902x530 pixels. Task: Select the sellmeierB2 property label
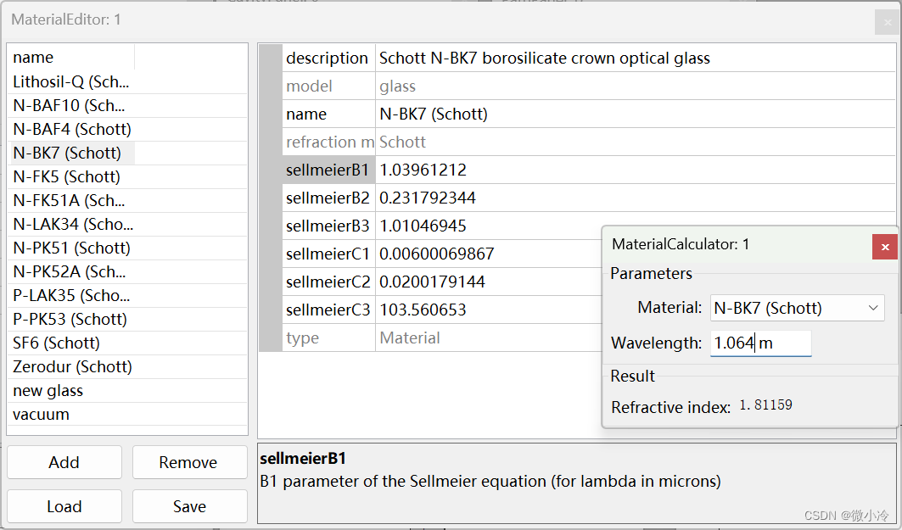tap(328, 198)
